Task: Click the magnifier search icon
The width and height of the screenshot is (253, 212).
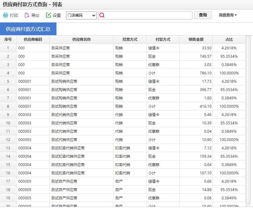Action: (x=102, y=15)
